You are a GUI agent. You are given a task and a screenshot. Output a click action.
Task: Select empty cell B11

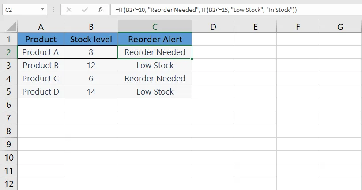click(x=91, y=171)
